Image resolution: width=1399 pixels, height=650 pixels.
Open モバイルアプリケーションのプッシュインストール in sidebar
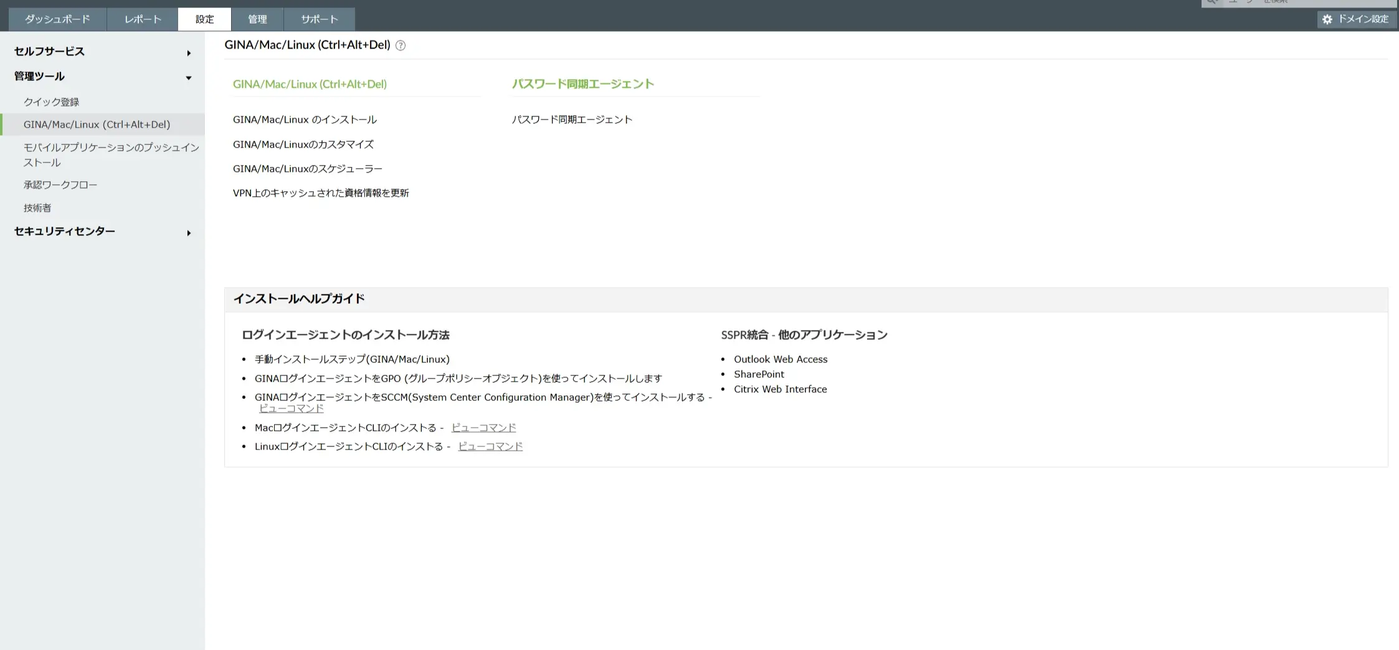111,155
